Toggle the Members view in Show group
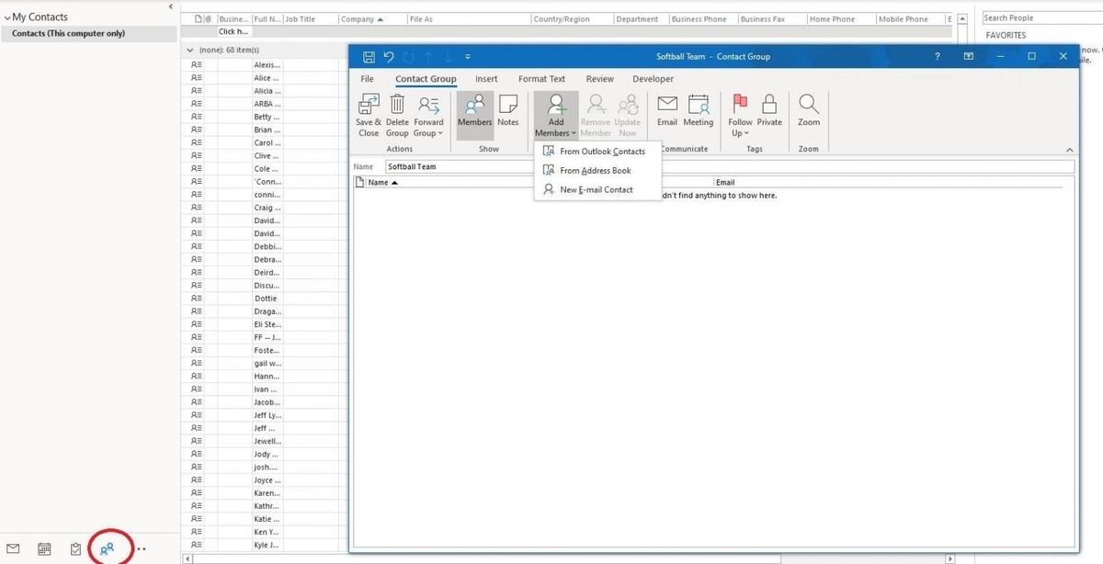Screen dimensions: 1103x564 474,110
